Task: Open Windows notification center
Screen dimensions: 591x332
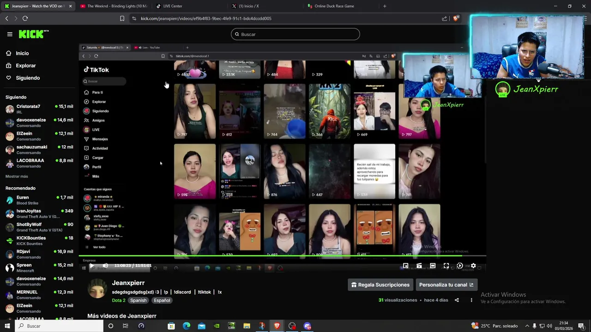Action: [x=581, y=326]
